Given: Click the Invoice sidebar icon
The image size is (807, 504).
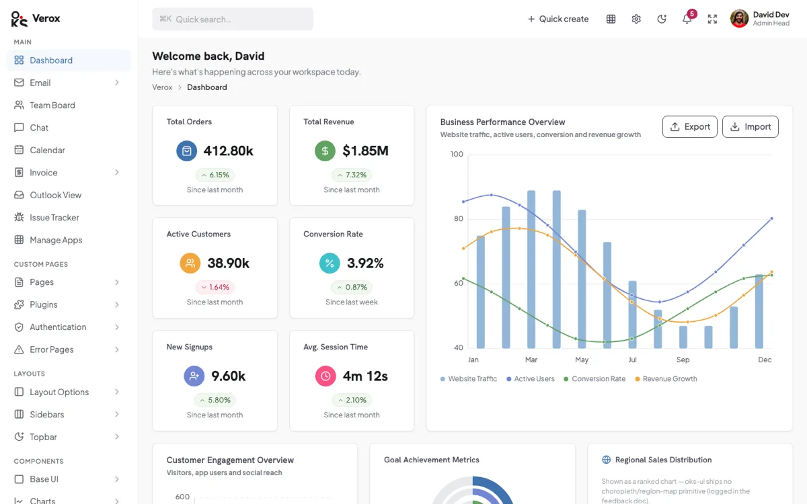Looking at the screenshot, I should [x=19, y=173].
